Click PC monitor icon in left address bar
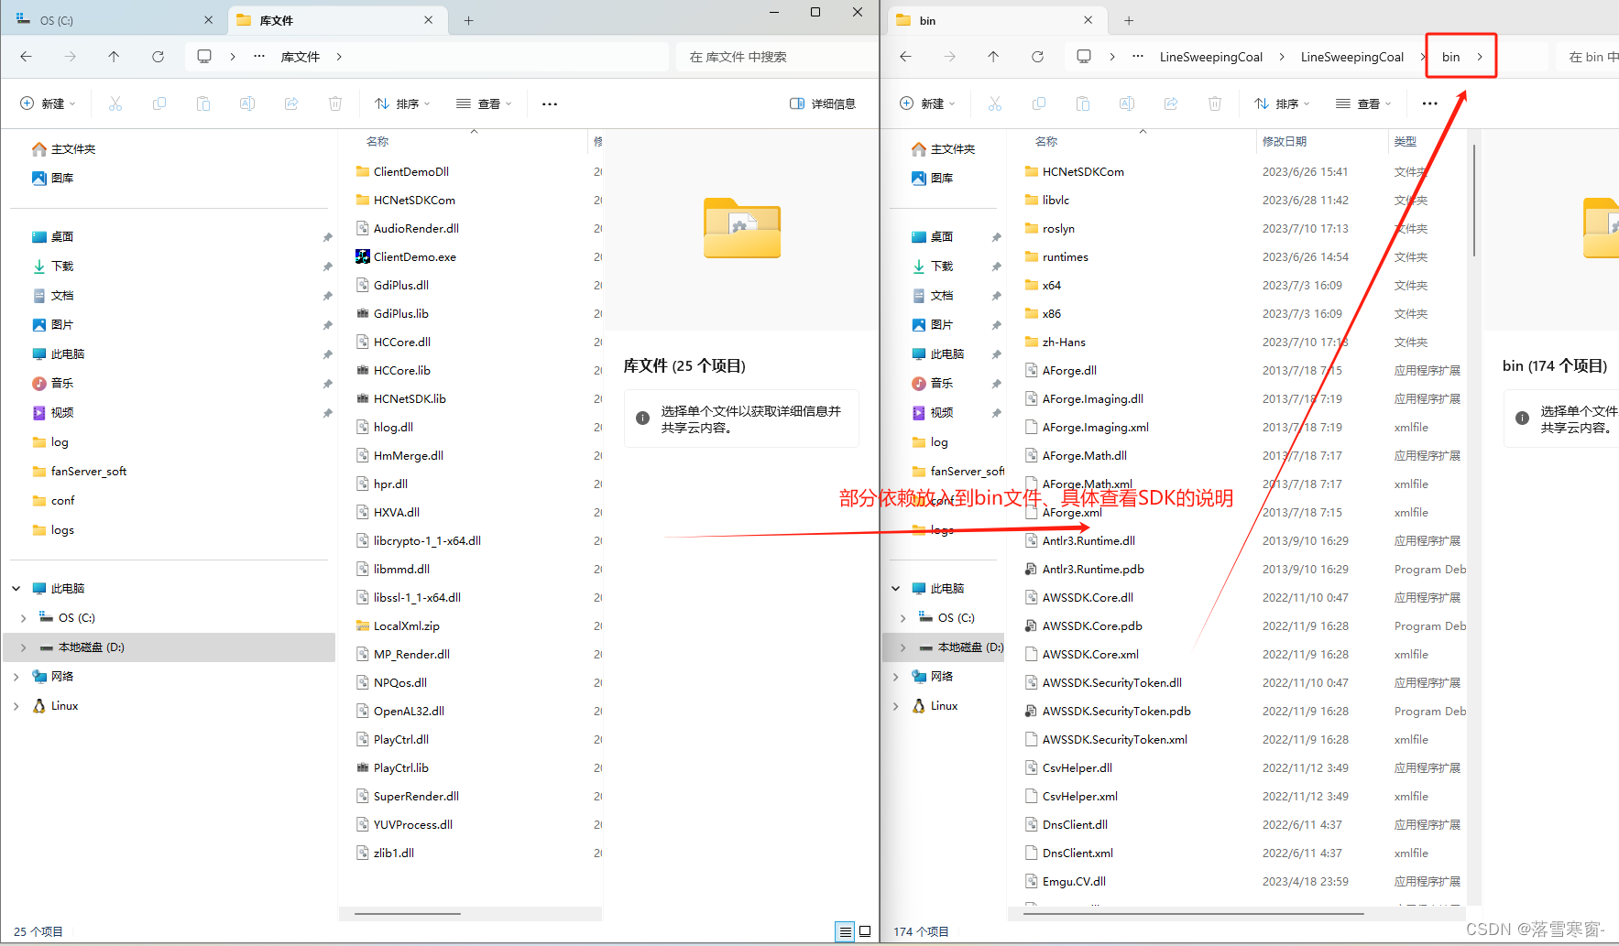Viewport: 1619px width, 946px height. click(204, 57)
